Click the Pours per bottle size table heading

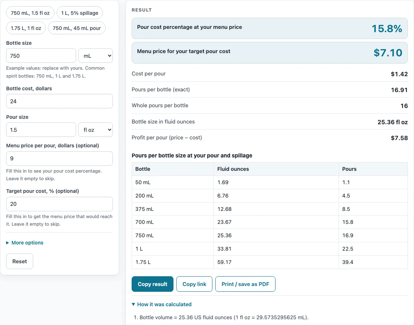pos(192,156)
